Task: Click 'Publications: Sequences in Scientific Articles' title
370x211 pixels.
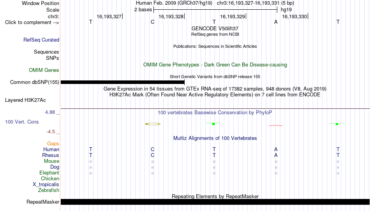Action: tap(215, 46)
